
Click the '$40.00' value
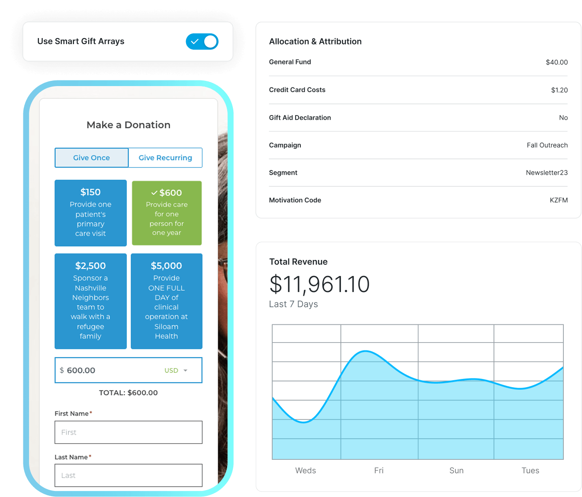click(x=556, y=62)
